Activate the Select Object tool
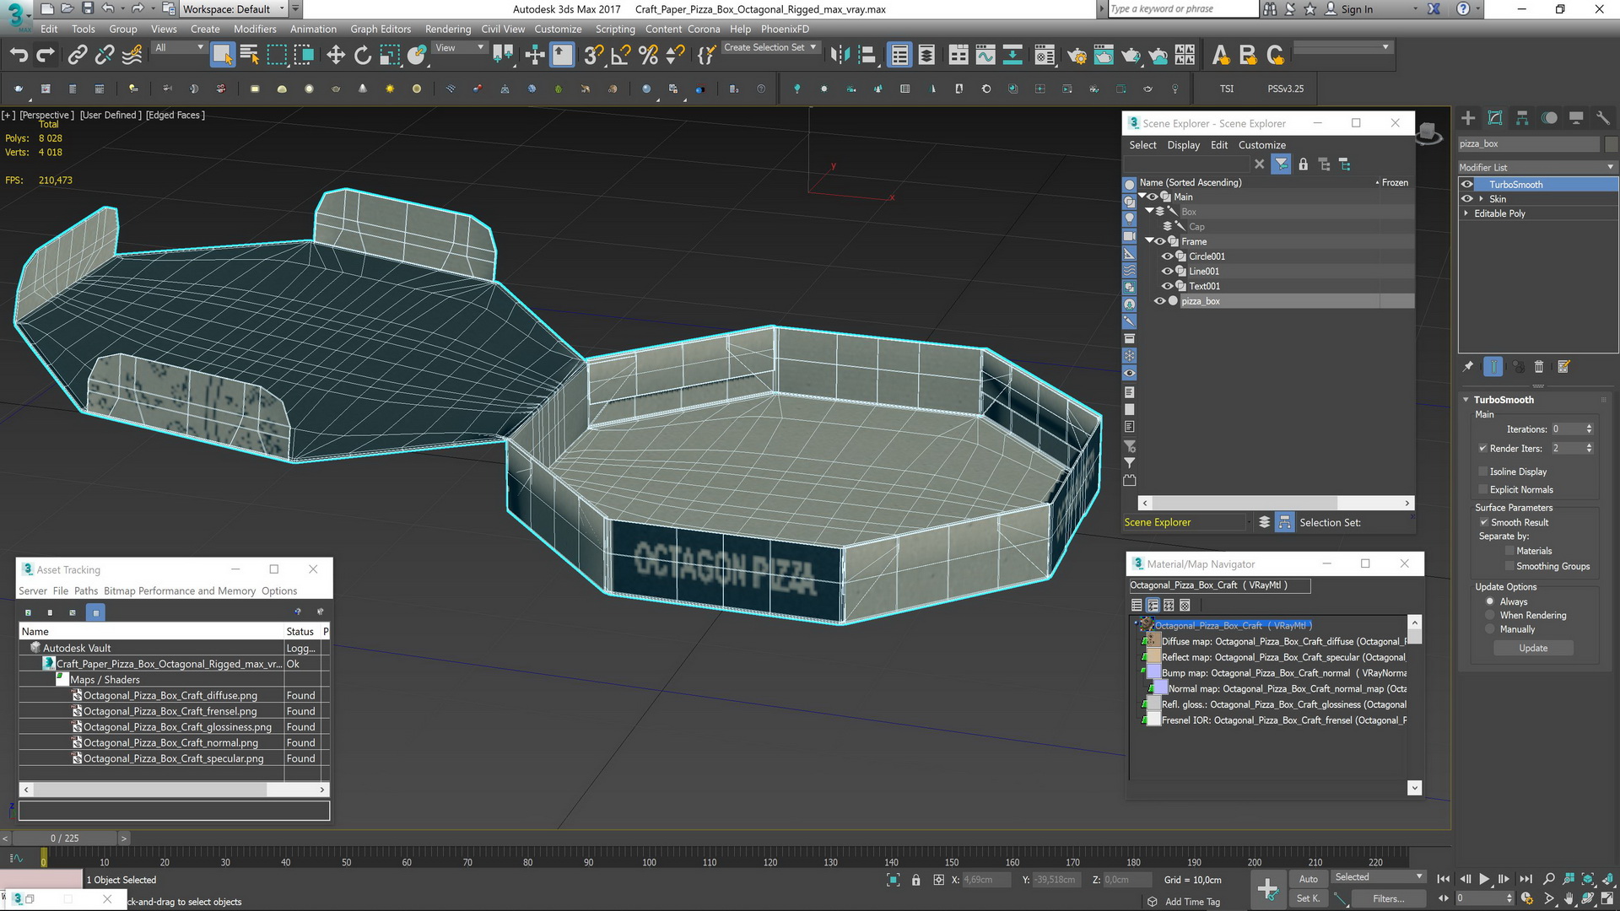Image resolution: width=1620 pixels, height=911 pixels. [x=222, y=56]
